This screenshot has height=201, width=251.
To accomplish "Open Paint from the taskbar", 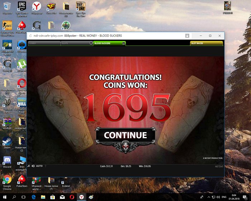I will [91, 197].
